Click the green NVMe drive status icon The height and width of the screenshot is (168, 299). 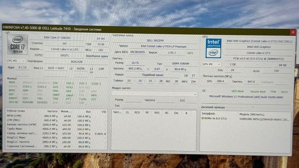202,118
